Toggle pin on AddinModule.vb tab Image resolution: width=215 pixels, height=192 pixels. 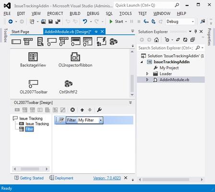[x=96, y=32]
